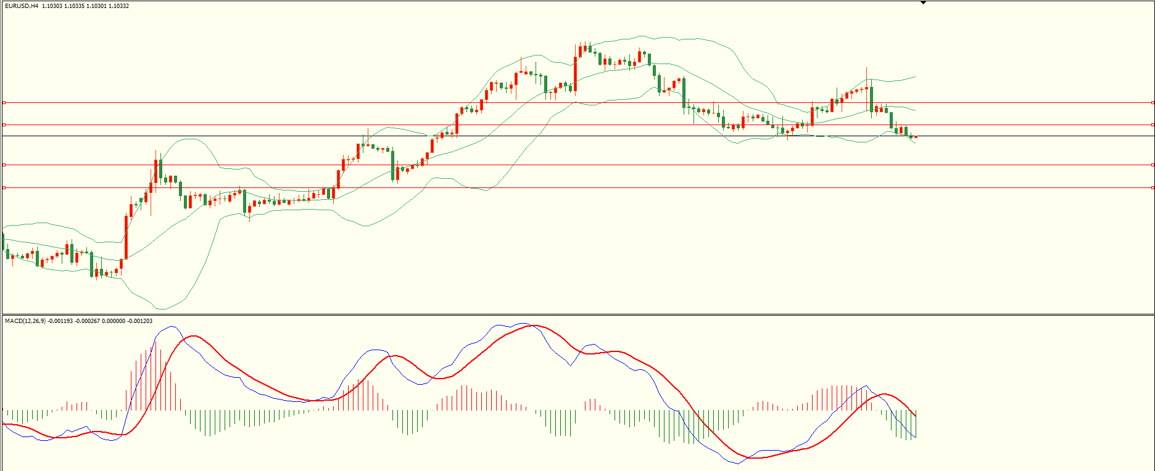
Task: Select right handle of lowest red line
Action: tap(1153, 187)
